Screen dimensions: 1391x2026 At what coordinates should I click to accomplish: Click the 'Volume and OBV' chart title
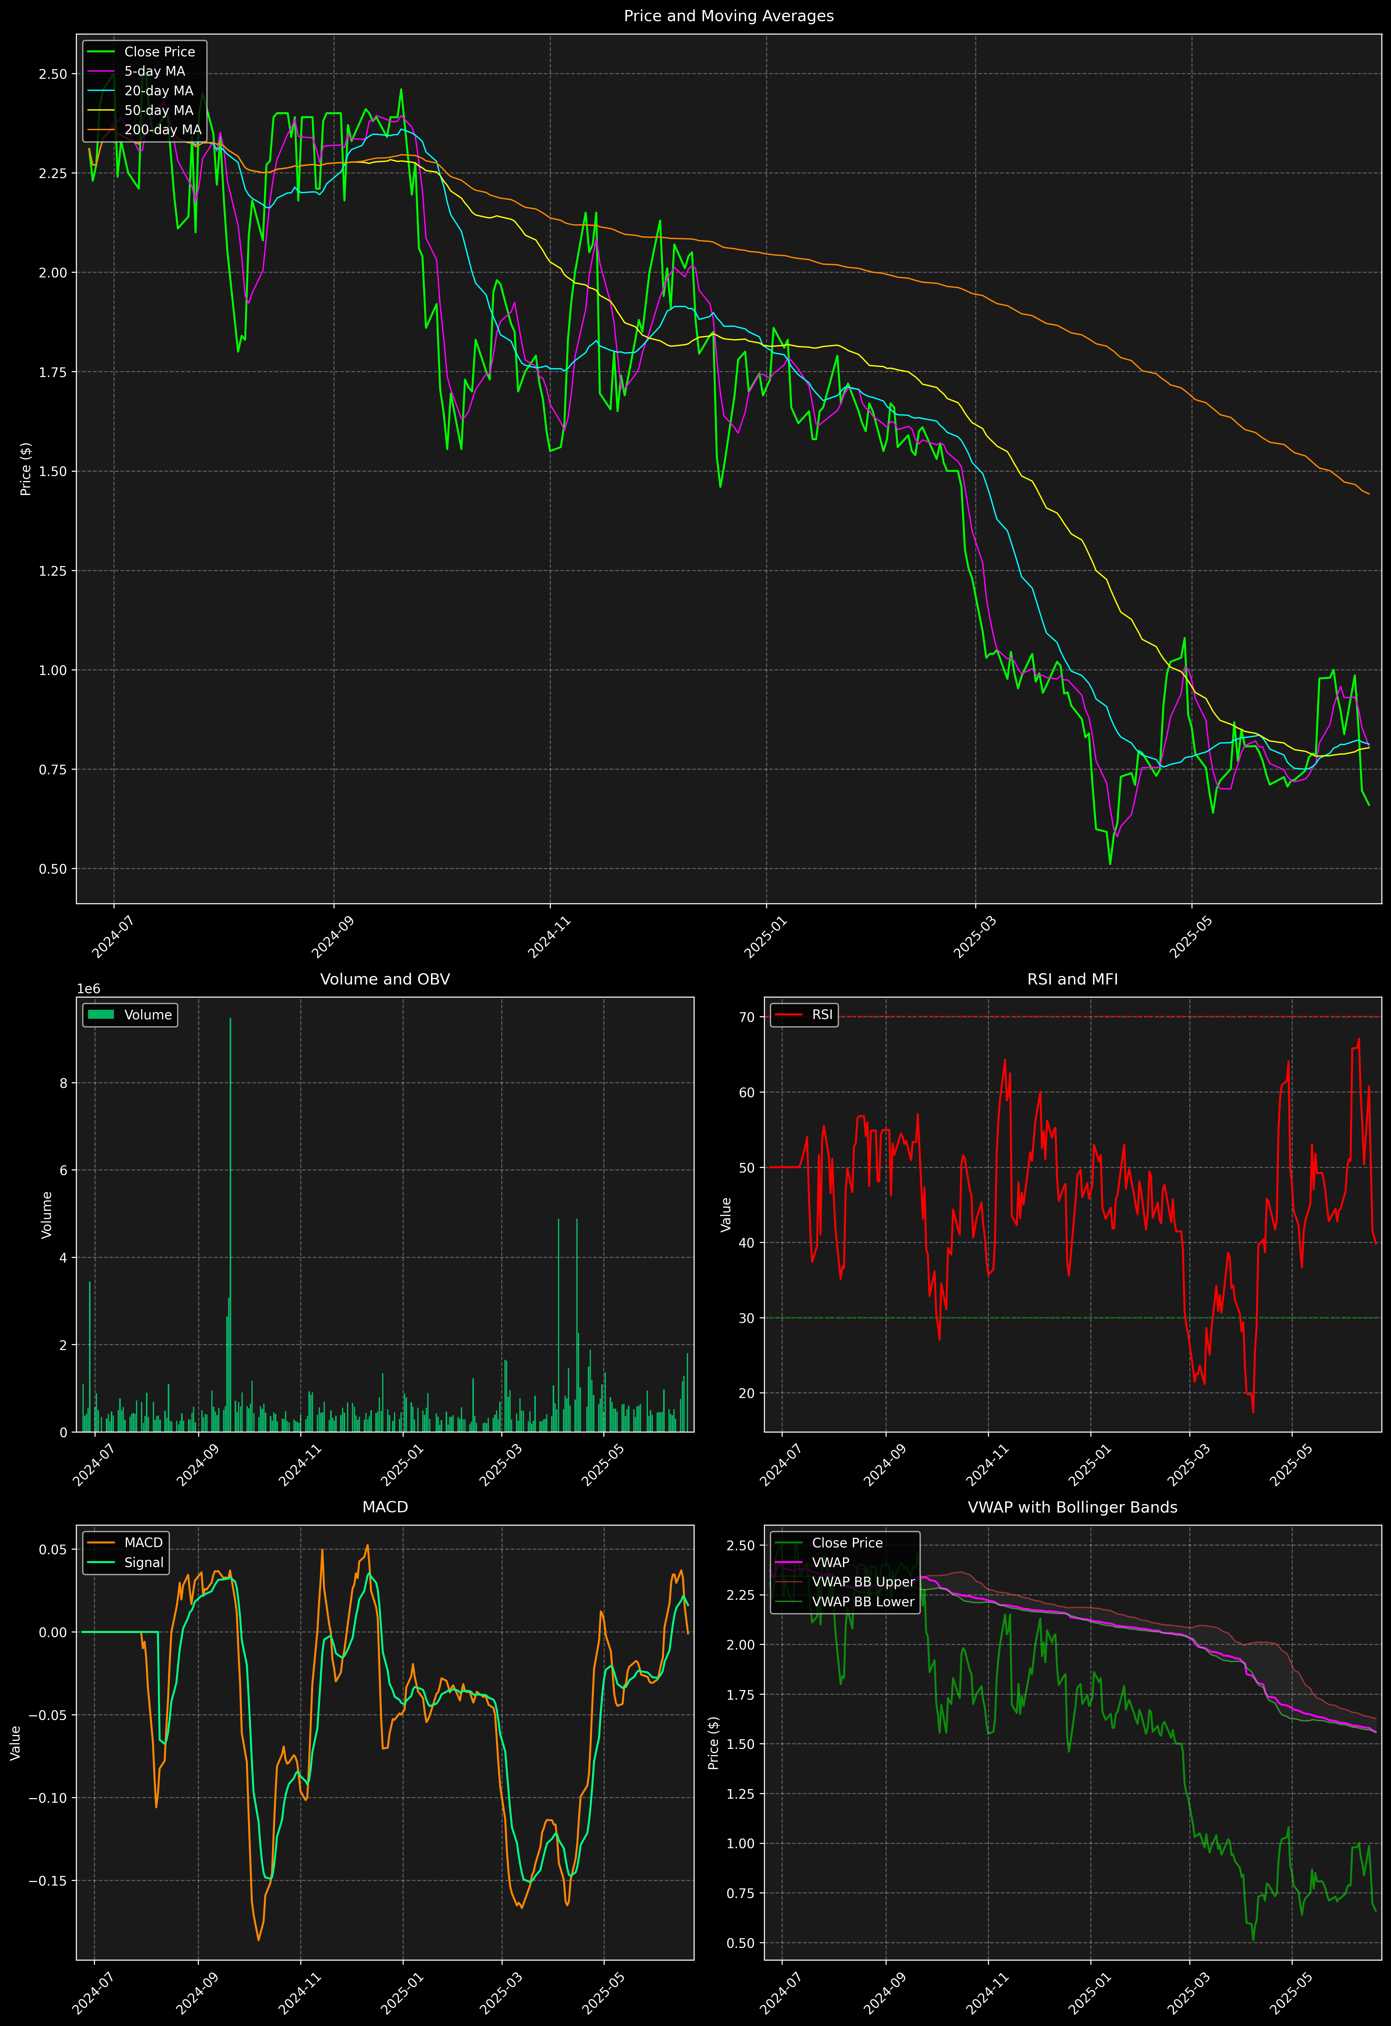(x=385, y=979)
